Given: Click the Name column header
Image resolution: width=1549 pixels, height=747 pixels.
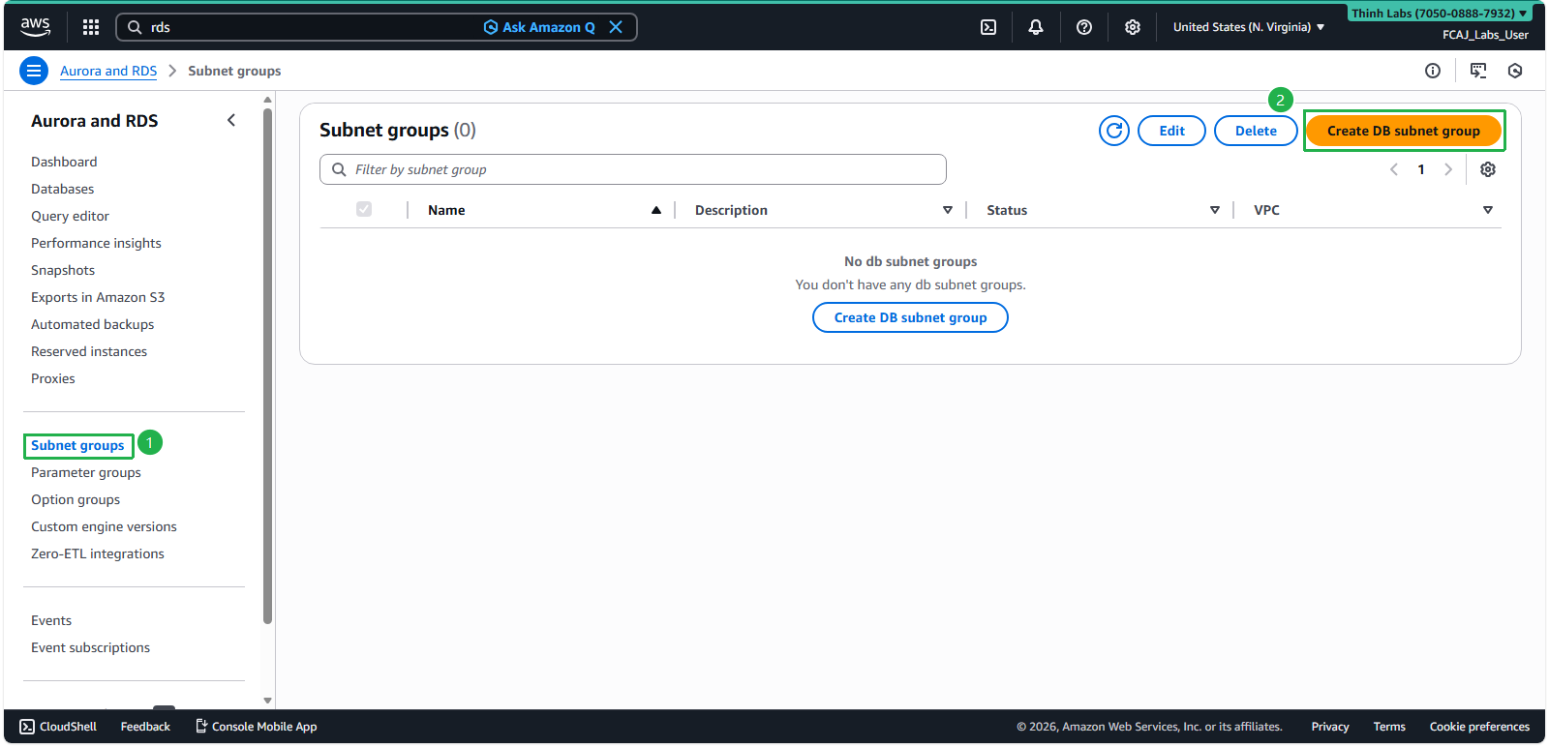Looking at the screenshot, I should tap(446, 210).
